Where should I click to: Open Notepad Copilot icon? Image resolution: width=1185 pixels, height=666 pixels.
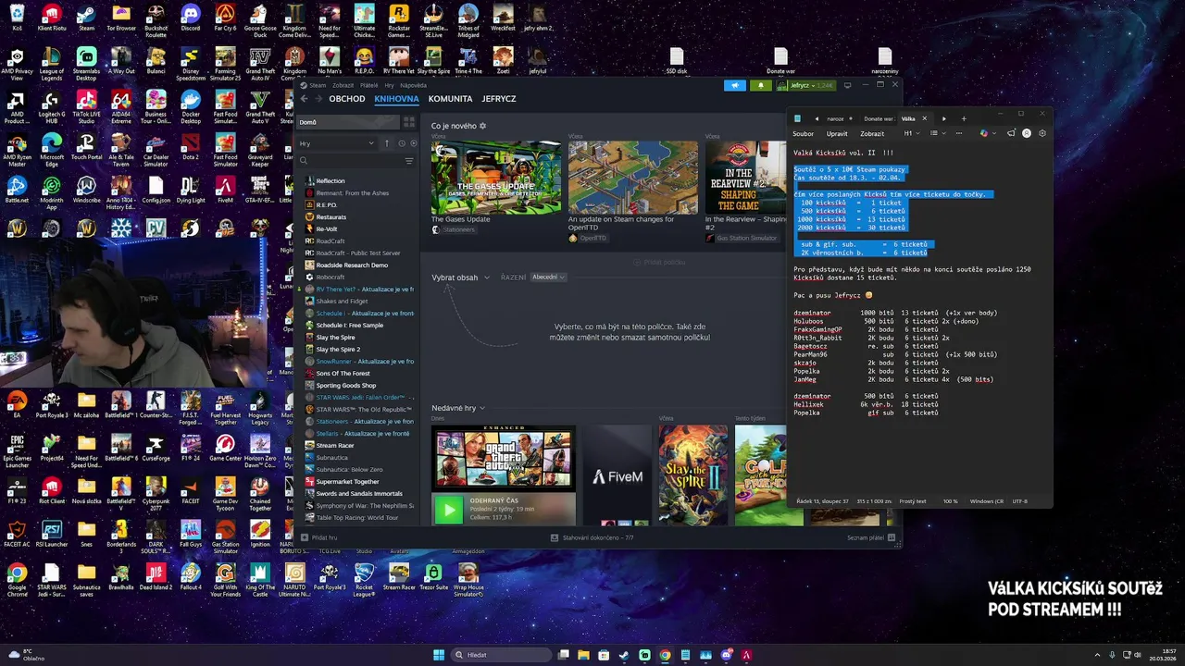tap(983, 133)
